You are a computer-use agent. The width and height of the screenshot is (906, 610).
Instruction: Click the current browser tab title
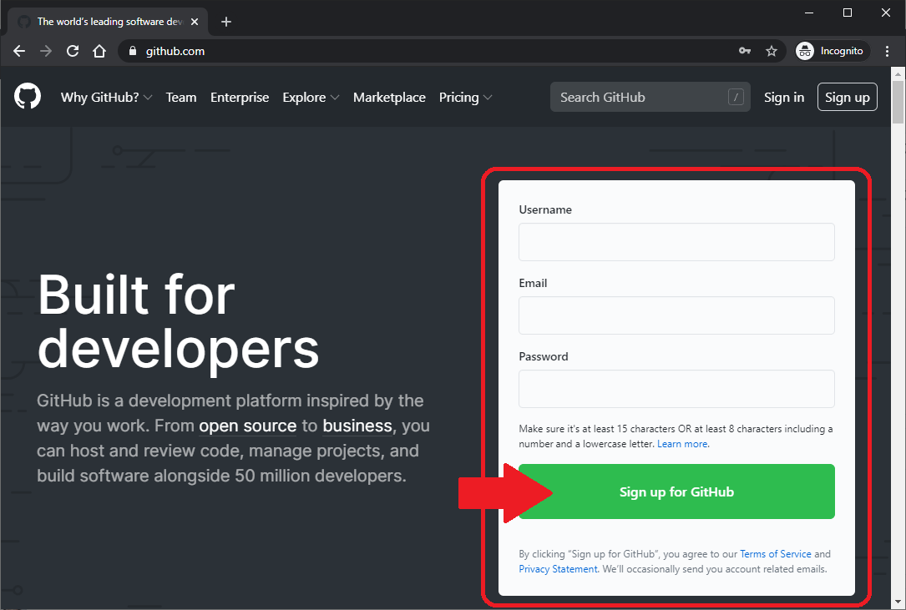[109, 21]
